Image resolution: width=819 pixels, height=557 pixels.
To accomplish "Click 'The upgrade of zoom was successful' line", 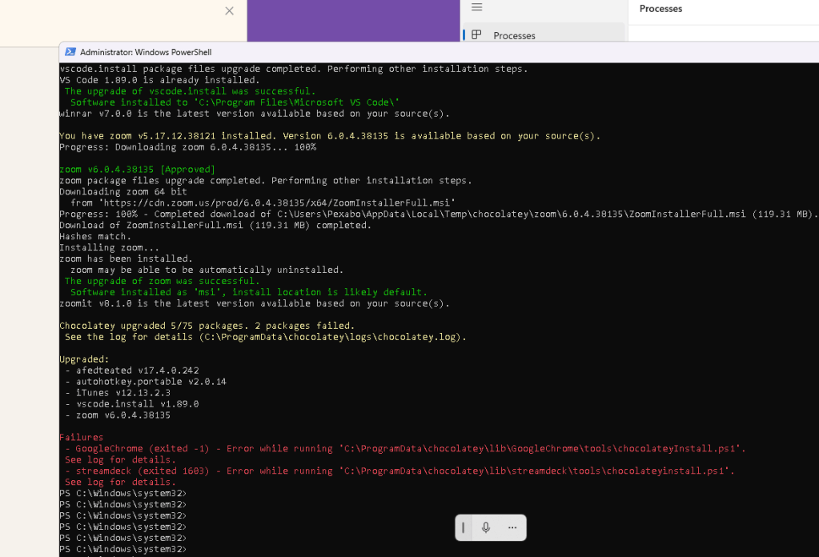I will [162, 281].
